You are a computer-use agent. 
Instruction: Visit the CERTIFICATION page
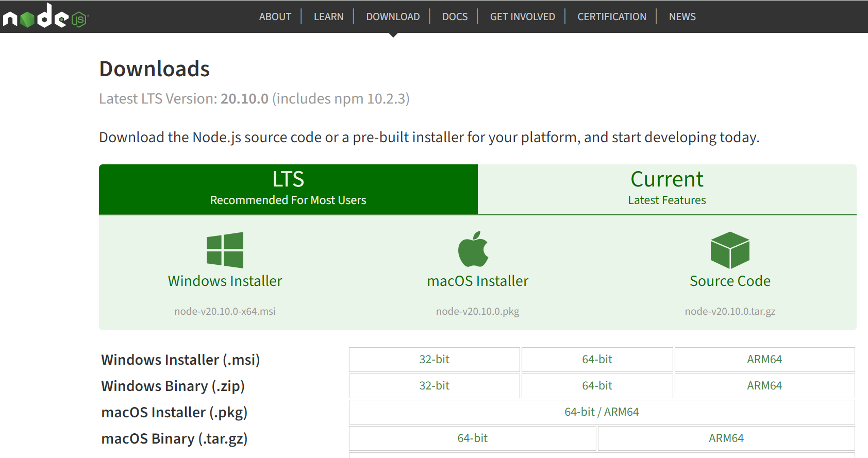[x=611, y=16]
